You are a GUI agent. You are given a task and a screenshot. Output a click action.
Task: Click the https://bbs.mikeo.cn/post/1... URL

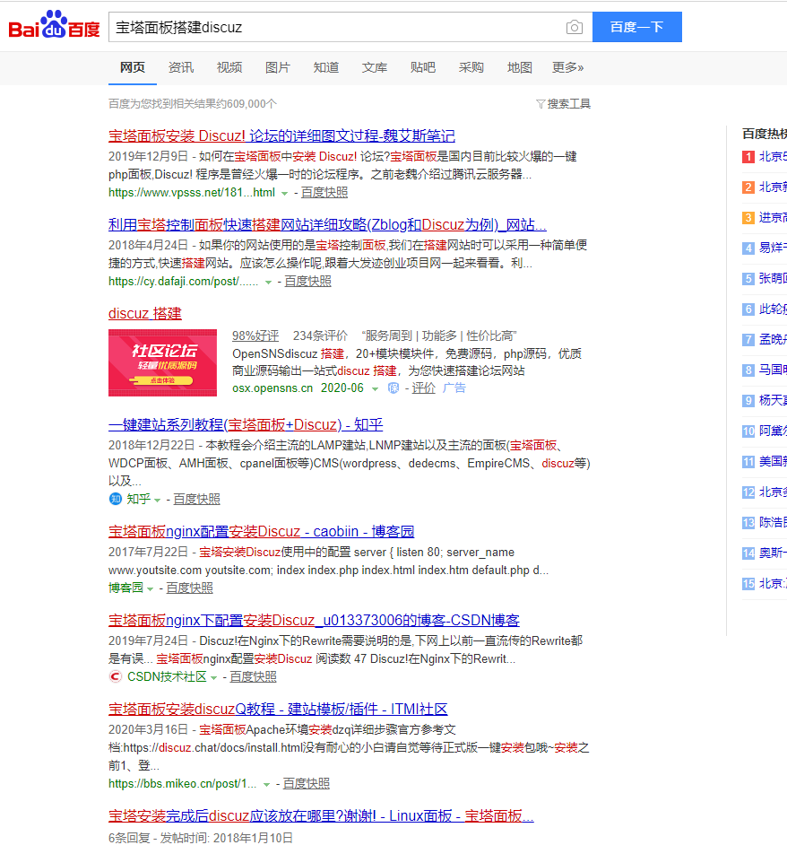click(x=183, y=784)
